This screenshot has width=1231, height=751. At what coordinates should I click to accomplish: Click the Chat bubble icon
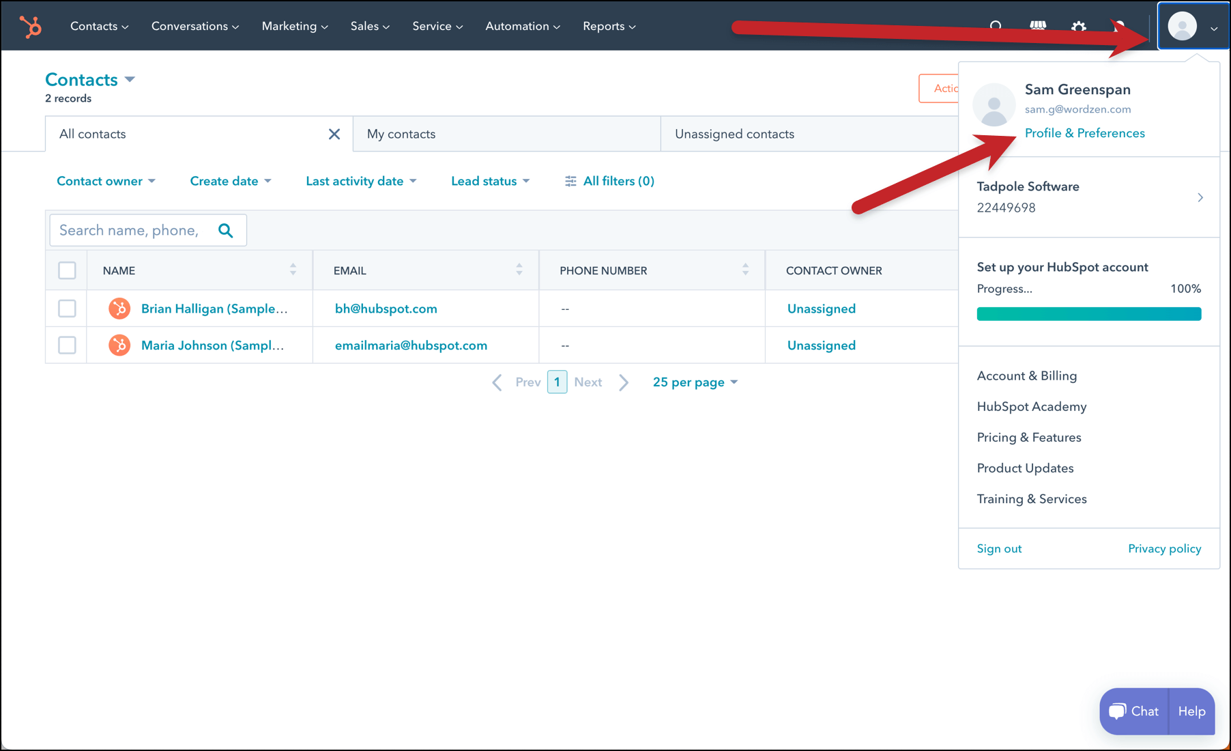click(1117, 711)
